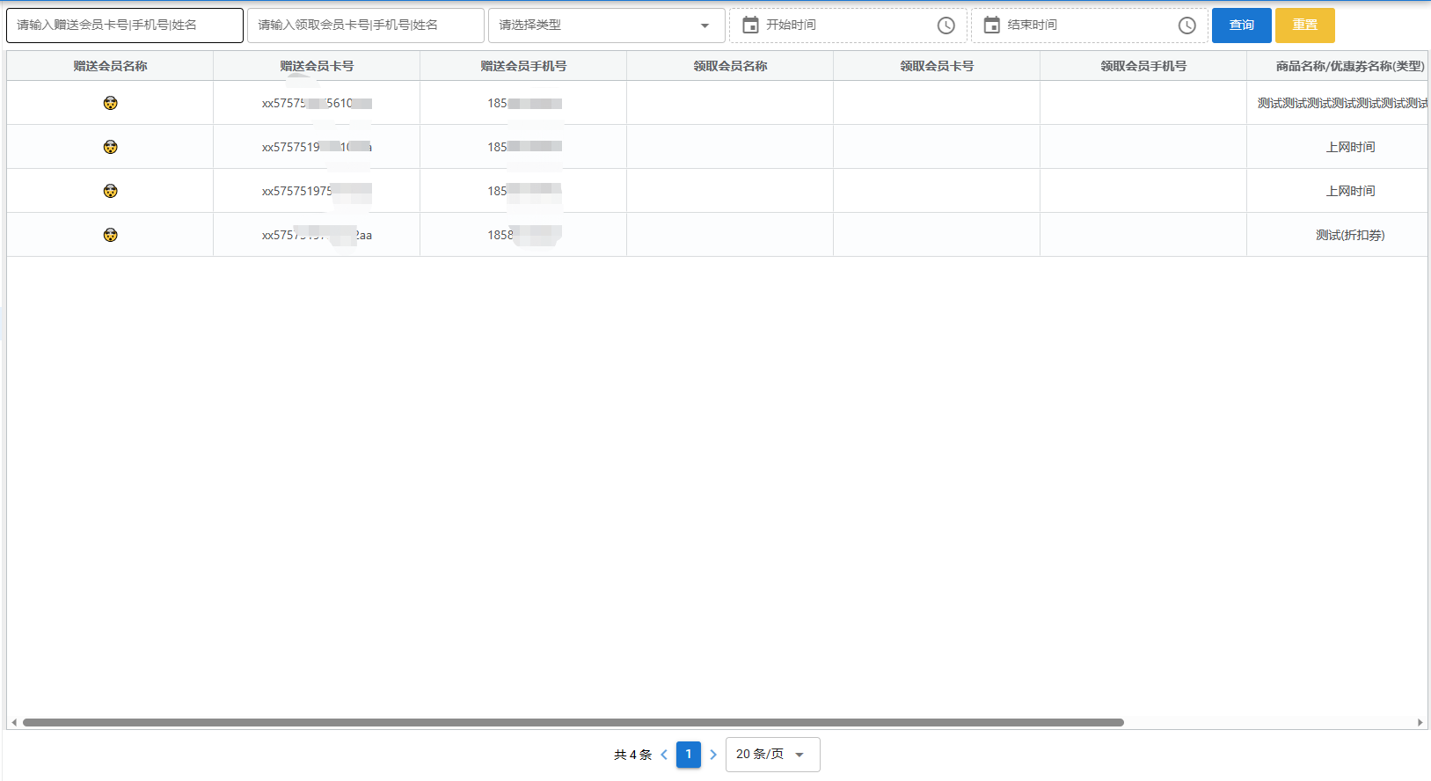The width and height of the screenshot is (1431, 781).
Task: Click the emoji avatar in the third row
Action: click(110, 191)
